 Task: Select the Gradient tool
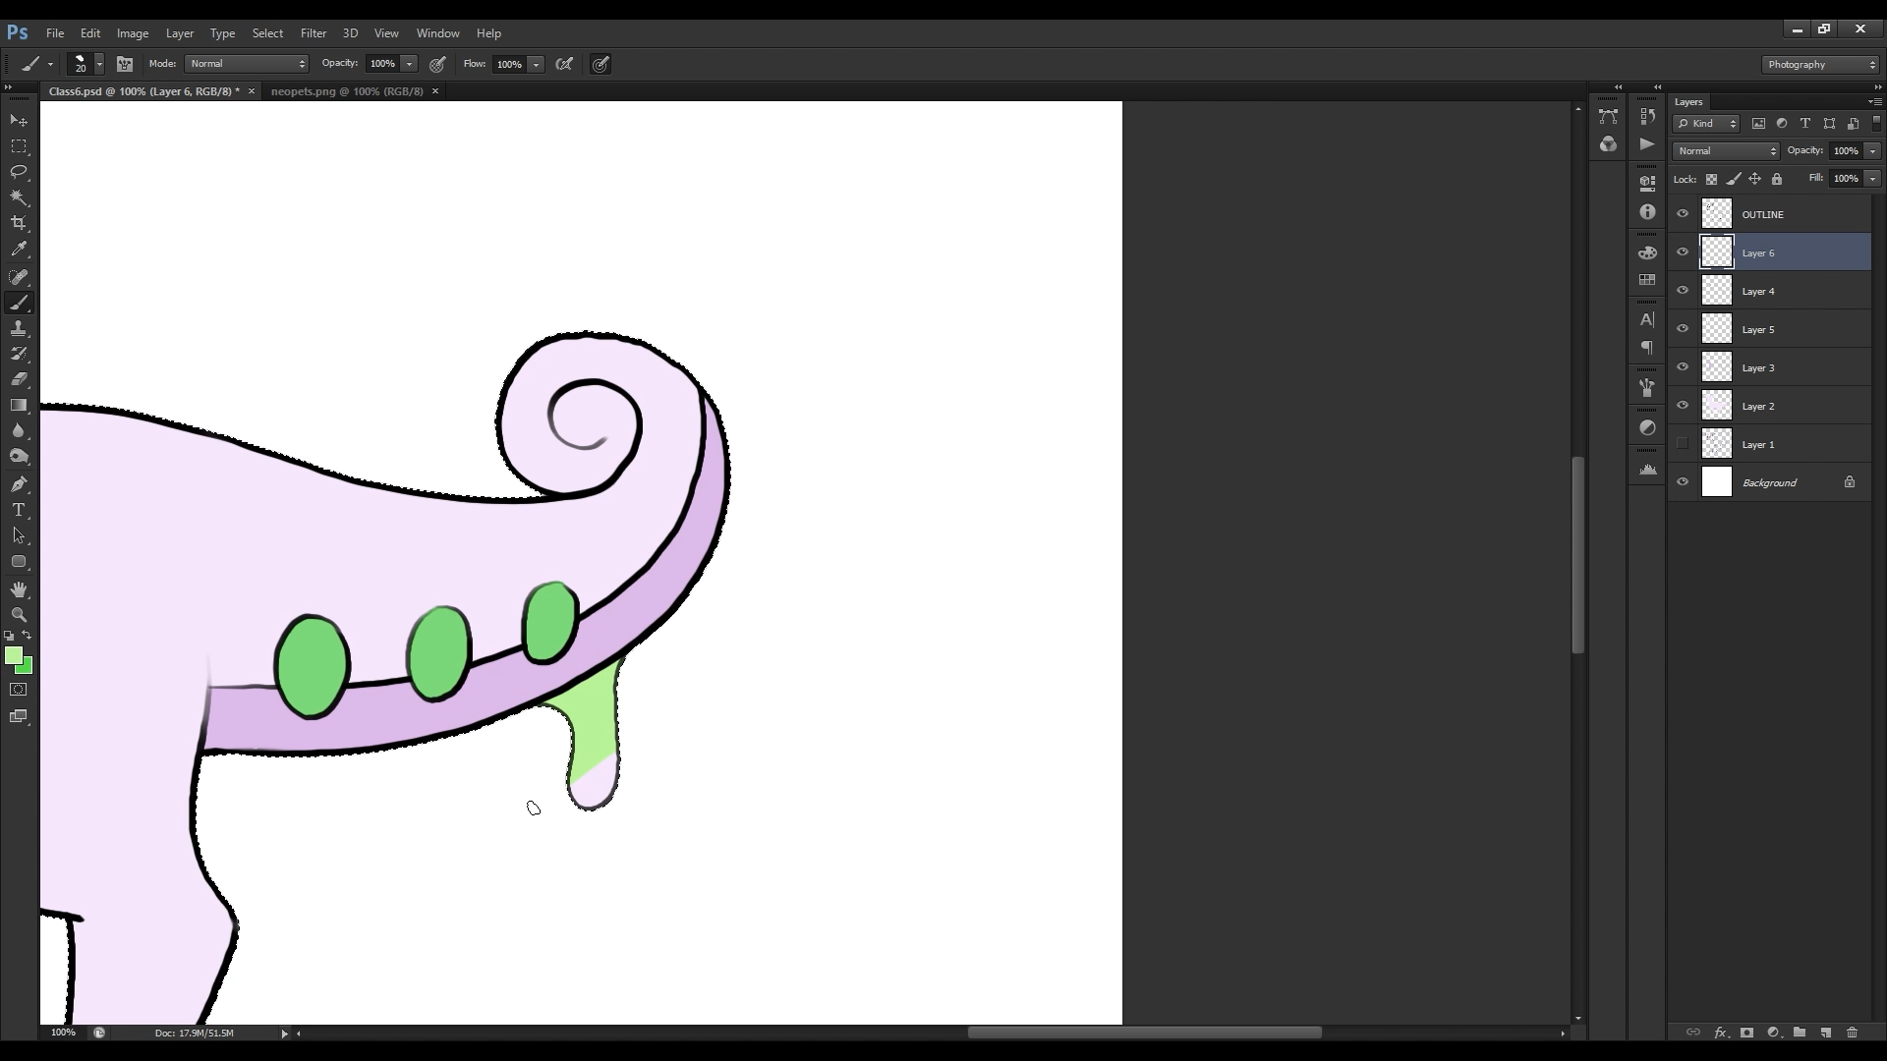19,405
